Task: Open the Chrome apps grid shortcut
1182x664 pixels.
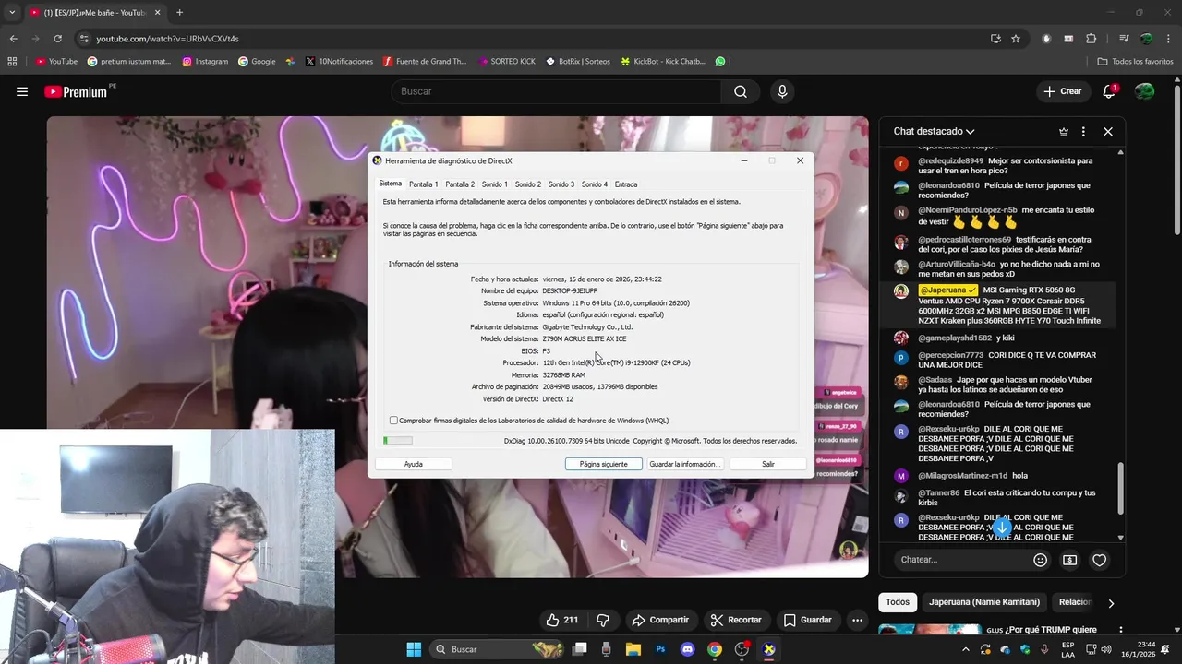Action: click(12, 62)
